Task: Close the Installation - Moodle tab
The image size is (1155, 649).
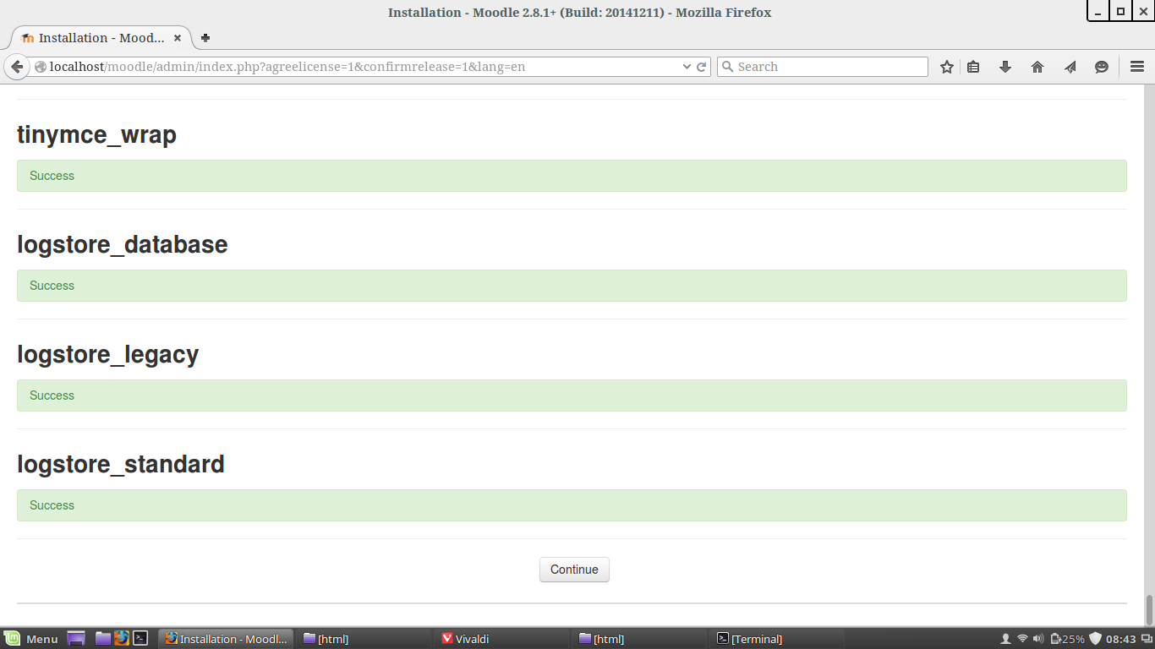Action: coord(178,38)
